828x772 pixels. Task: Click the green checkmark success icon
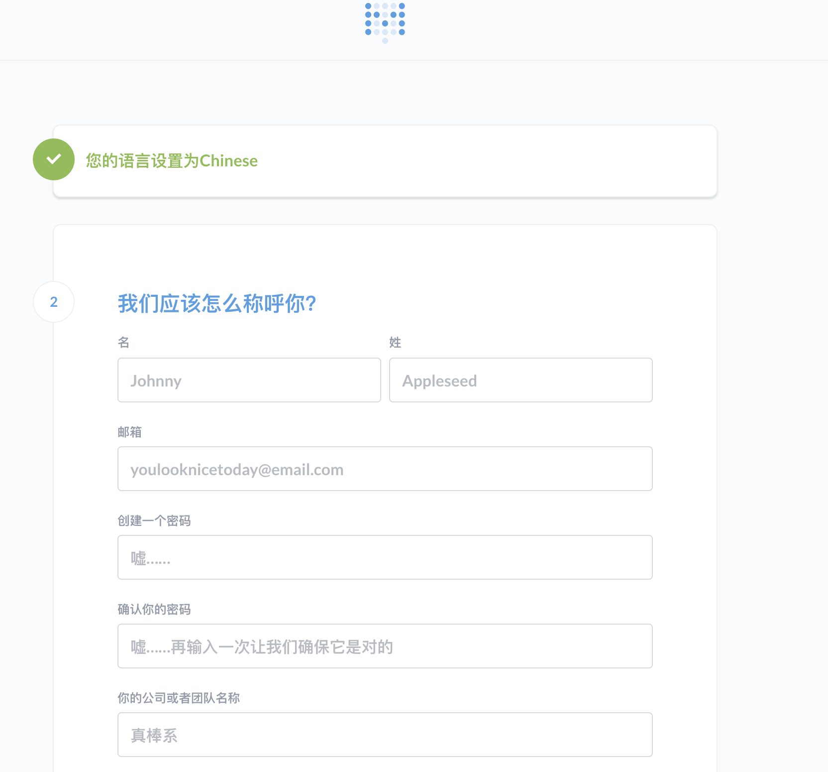point(54,159)
